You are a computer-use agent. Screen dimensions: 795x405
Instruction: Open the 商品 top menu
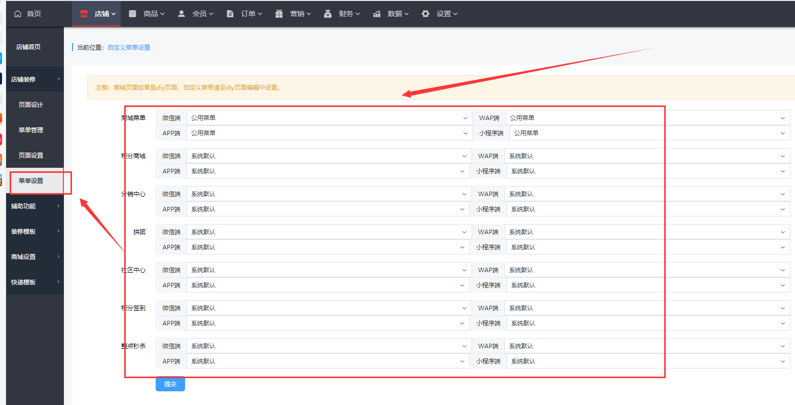pyautogui.click(x=146, y=14)
